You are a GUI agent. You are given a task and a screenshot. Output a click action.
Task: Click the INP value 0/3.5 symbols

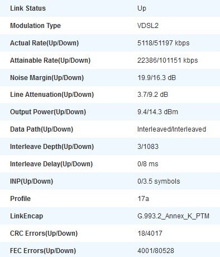tap(159, 181)
